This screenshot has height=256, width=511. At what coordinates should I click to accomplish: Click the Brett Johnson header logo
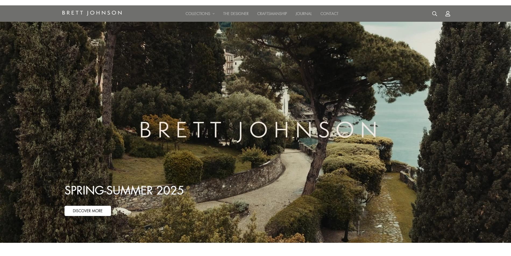92,13
